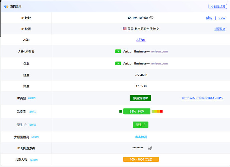Open verizon.com link in ASN 所有者 row
Screen dimensions: 230x167
(159, 51)
